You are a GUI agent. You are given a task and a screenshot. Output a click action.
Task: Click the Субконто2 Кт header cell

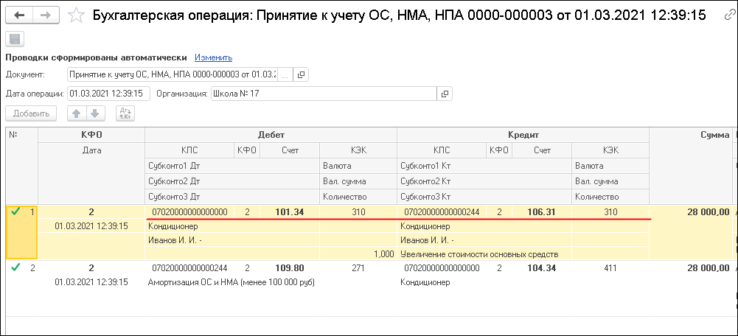(485, 182)
